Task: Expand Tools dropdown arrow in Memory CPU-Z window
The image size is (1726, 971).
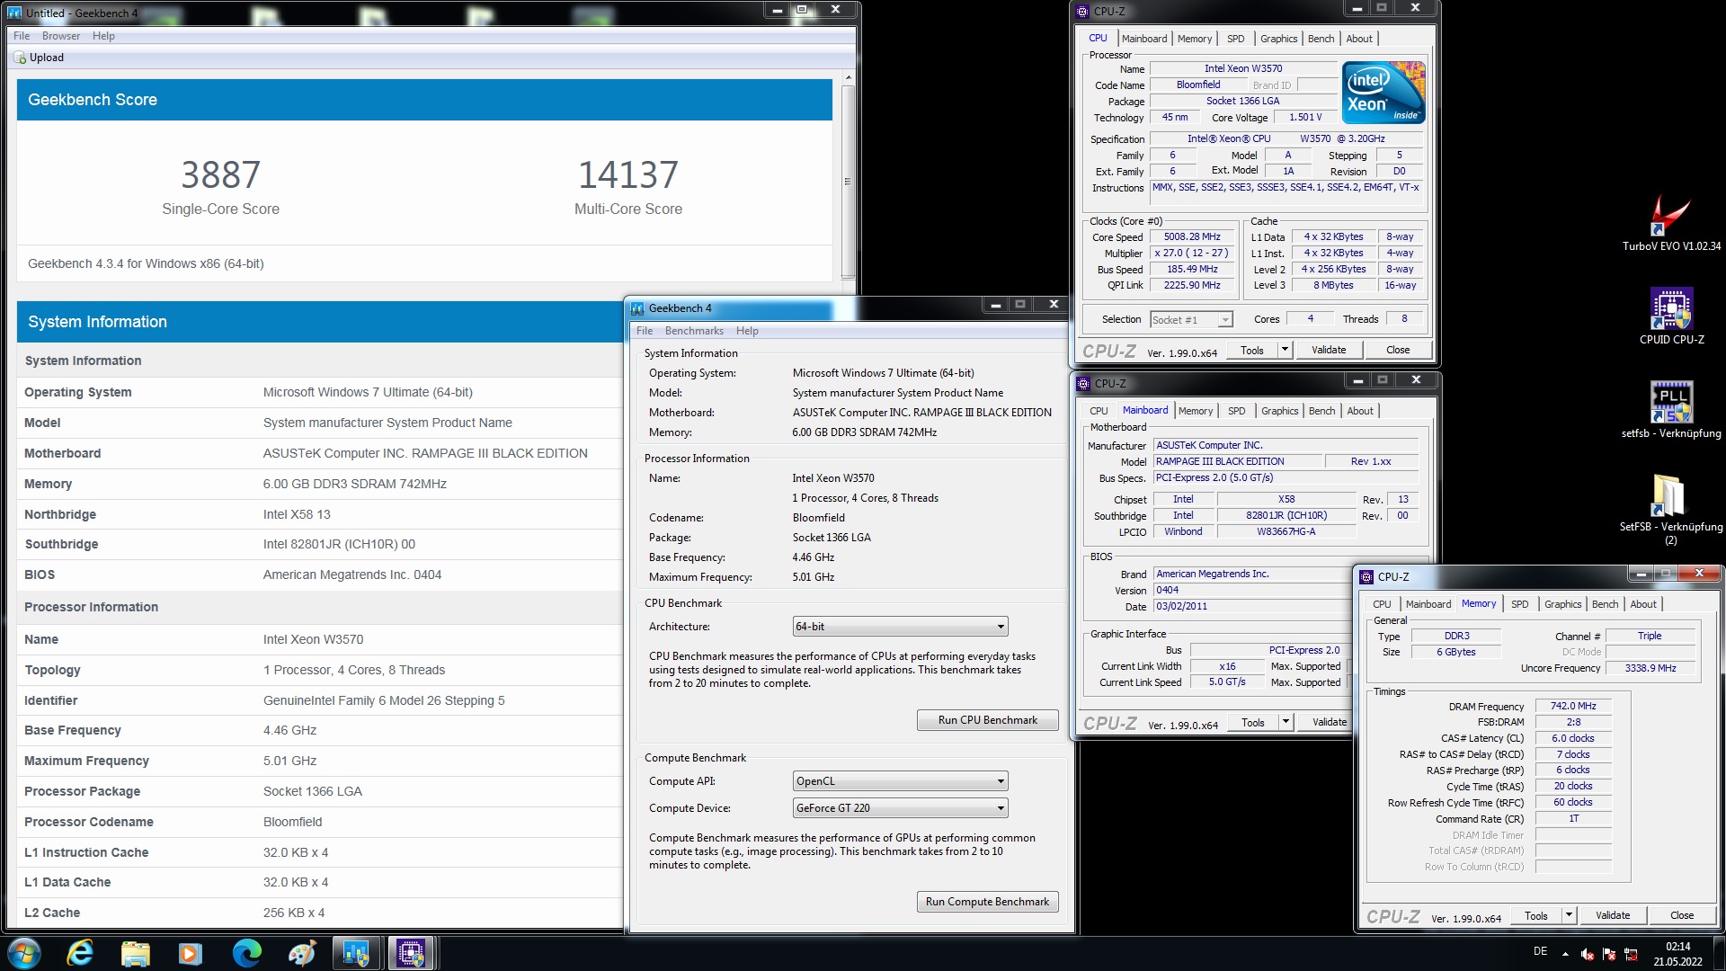Action: pyautogui.click(x=1569, y=915)
